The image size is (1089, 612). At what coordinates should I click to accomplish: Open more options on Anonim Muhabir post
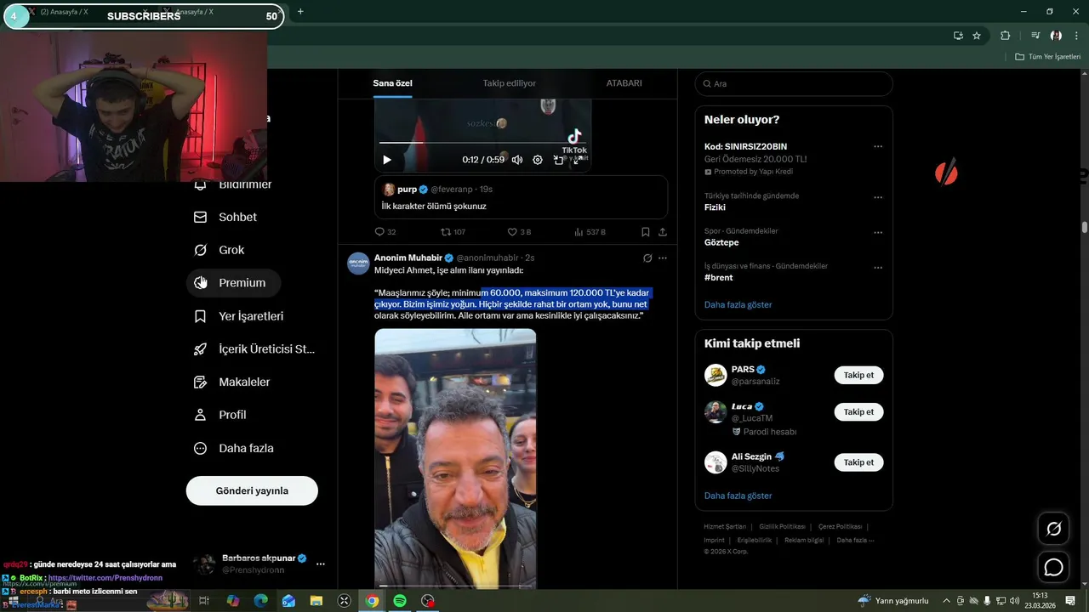click(663, 258)
